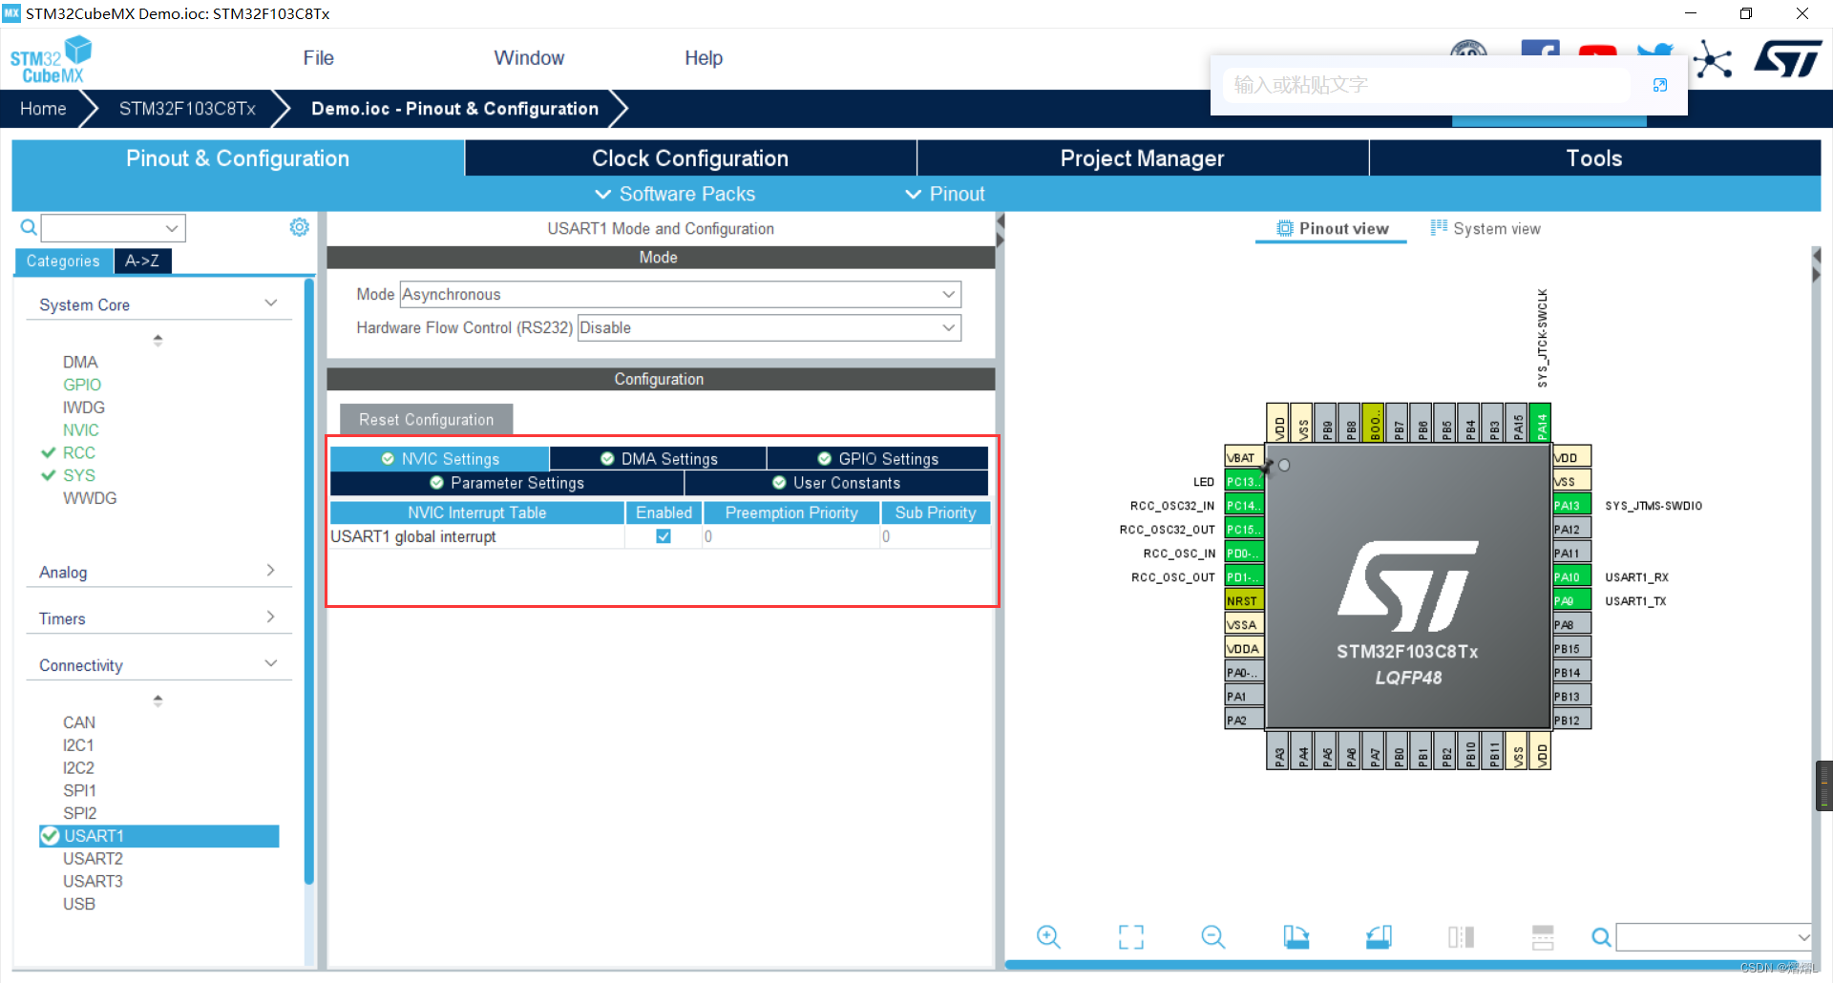Click the ST company logo
The width and height of the screenshot is (1833, 983).
[x=1788, y=58]
